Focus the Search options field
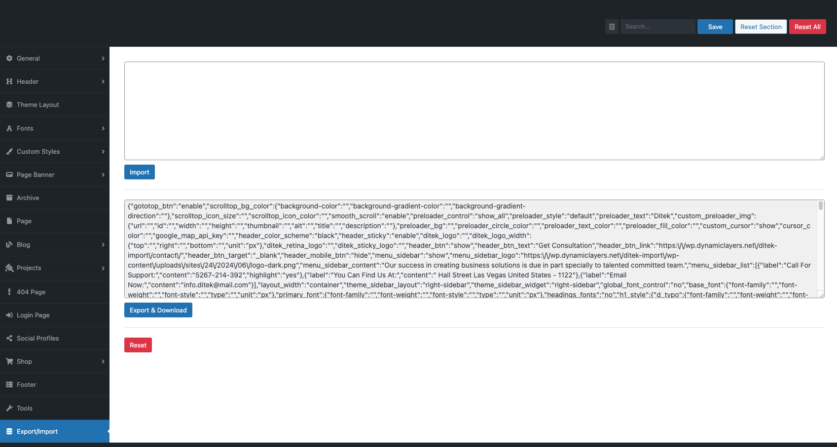This screenshot has height=447, width=837. tap(657, 27)
